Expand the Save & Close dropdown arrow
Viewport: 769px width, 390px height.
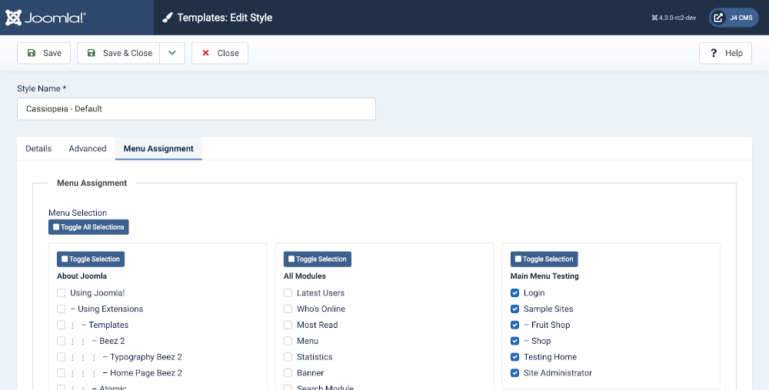tap(172, 53)
